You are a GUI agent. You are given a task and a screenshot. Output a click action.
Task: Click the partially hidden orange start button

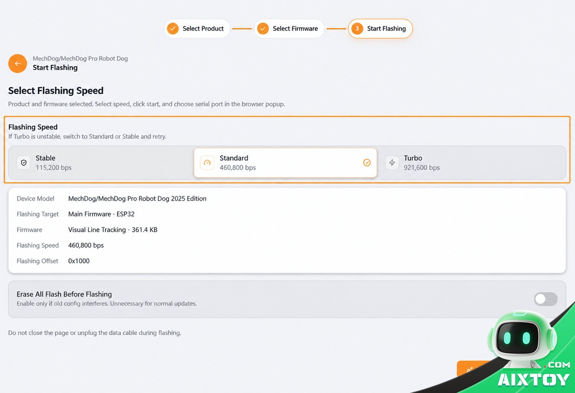(x=472, y=369)
